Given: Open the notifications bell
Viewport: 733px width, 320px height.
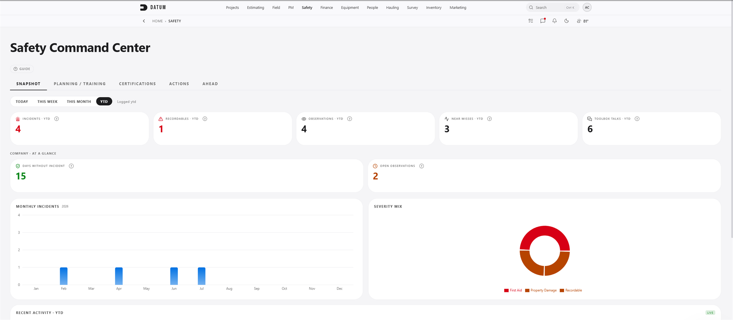Looking at the screenshot, I should 554,21.
